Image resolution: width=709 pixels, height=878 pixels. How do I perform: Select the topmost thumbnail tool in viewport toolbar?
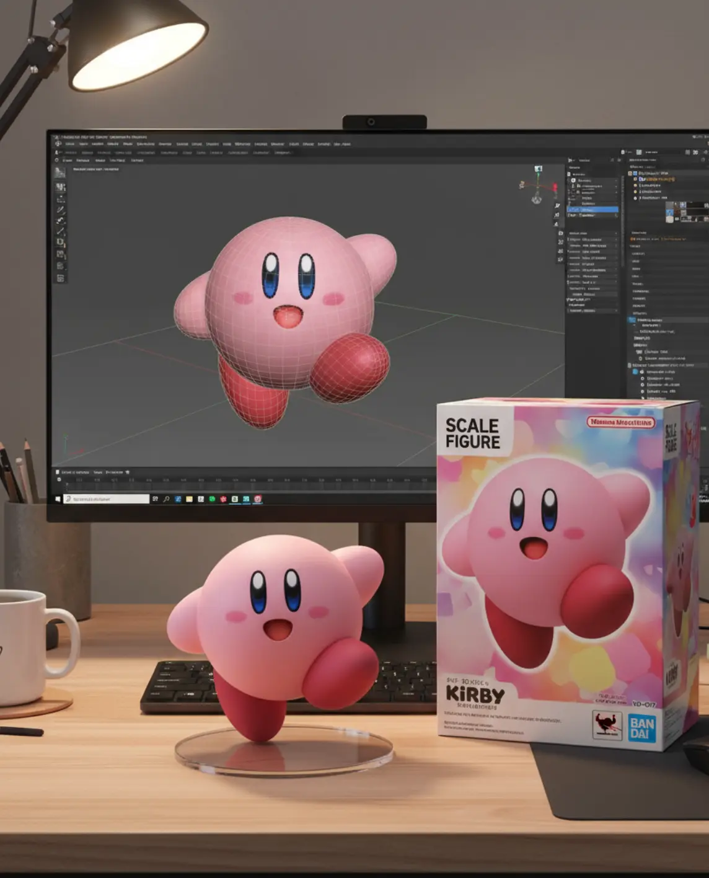60,172
